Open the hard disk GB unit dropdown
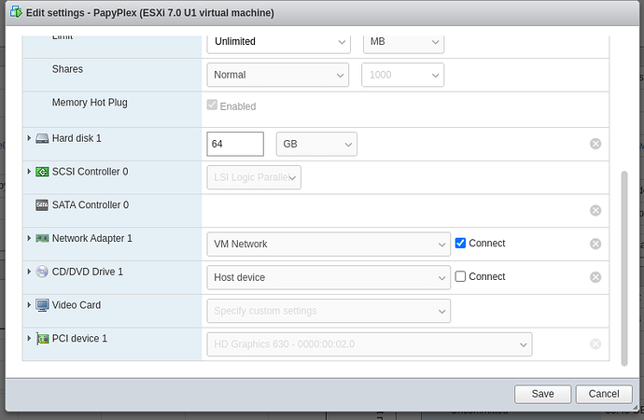Image resolution: width=644 pixels, height=420 pixels. click(x=316, y=144)
